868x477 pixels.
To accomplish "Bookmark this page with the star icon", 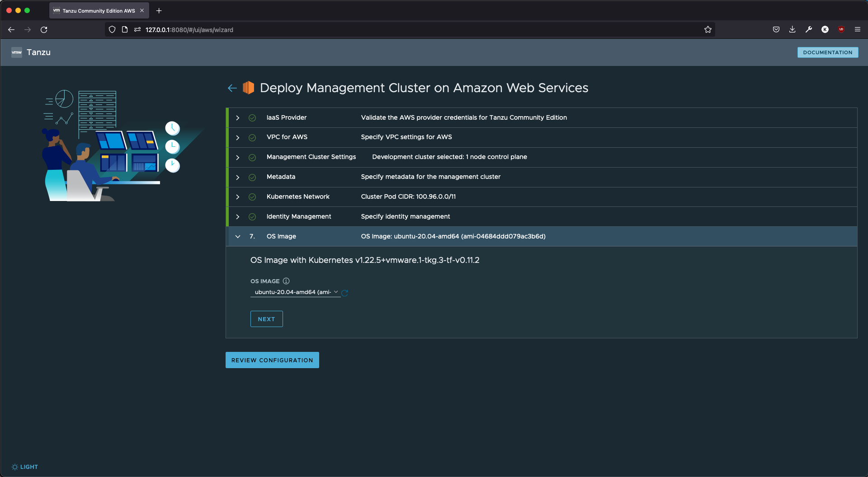I will tap(708, 30).
